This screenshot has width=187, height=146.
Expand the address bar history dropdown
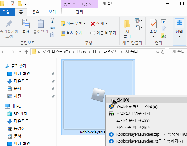[x=158, y=52]
